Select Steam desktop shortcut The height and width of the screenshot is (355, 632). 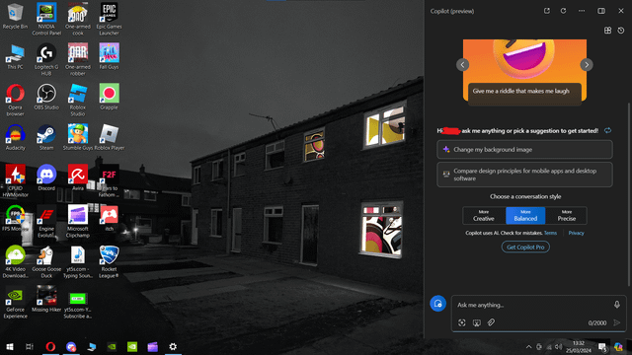pos(46,137)
